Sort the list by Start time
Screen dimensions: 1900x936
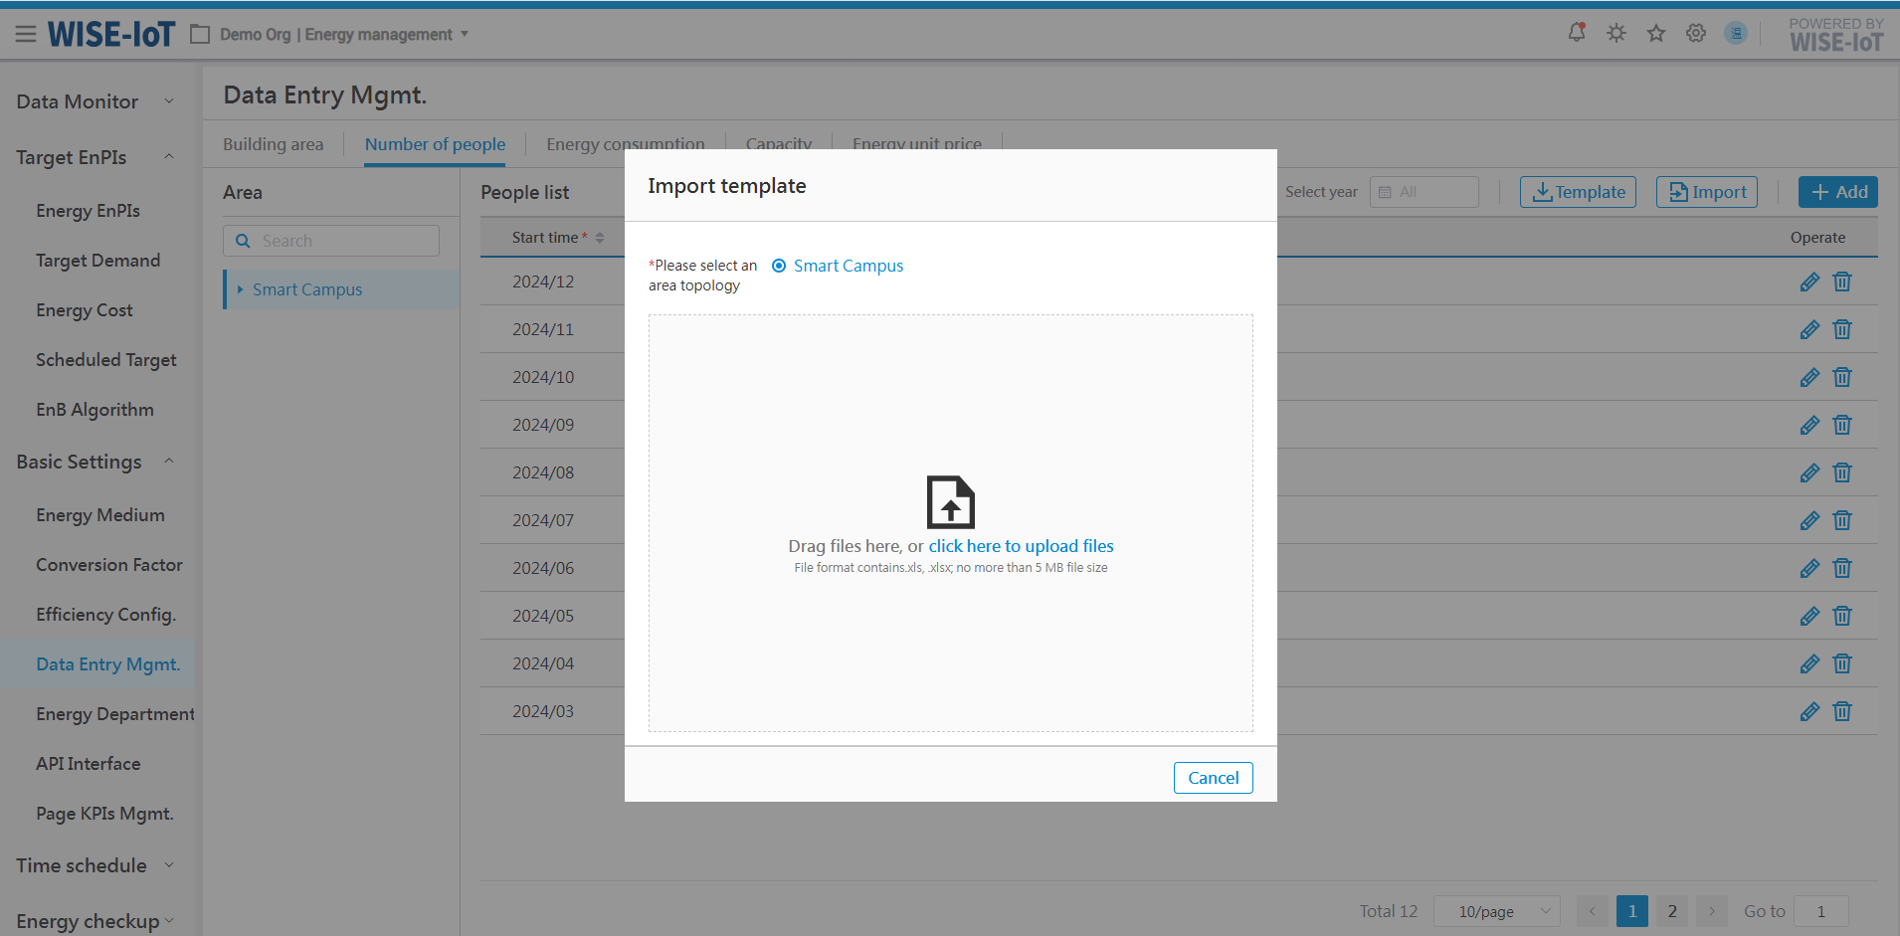[599, 238]
